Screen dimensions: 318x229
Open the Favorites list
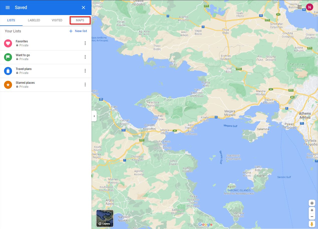click(x=46, y=43)
